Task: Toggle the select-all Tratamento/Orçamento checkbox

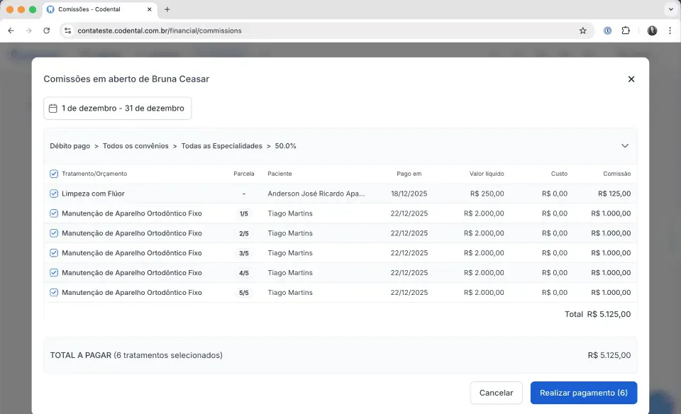Action: click(54, 174)
